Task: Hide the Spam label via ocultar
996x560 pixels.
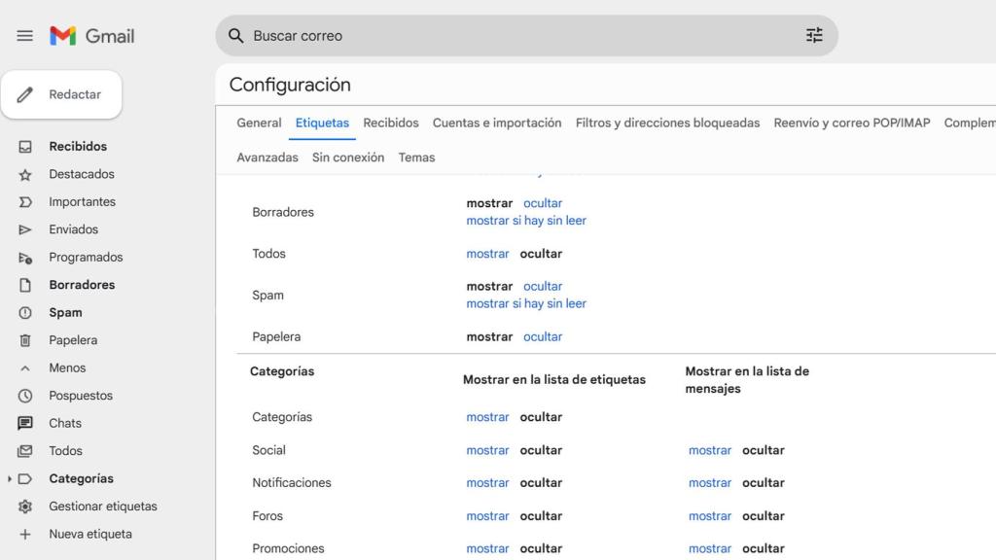Action: (543, 287)
